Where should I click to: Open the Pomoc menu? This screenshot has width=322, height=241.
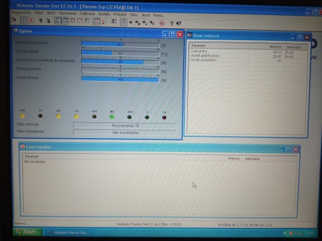tap(158, 15)
